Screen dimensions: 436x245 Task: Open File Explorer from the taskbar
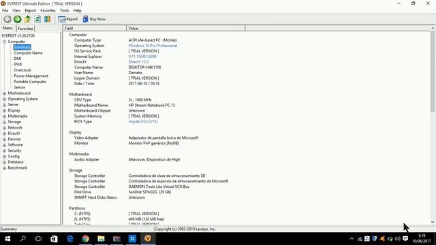pyautogui.click(x=101, y=239)
